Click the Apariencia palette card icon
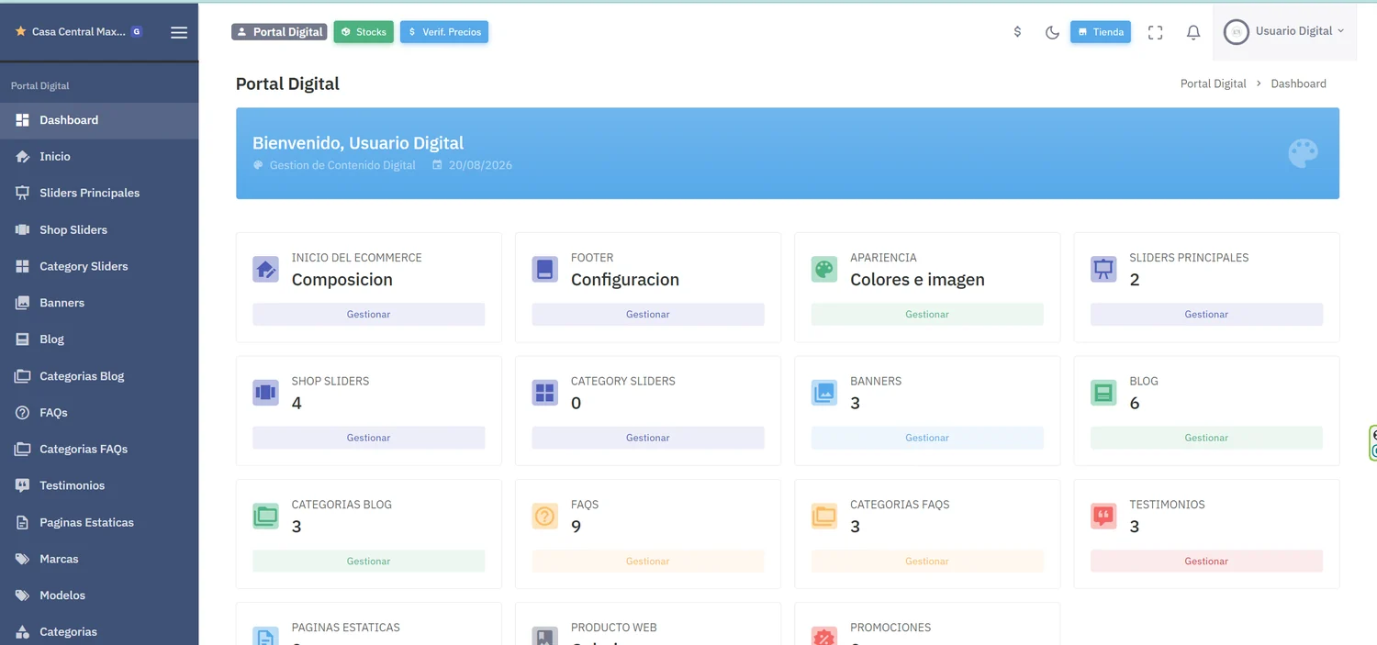The height and width of the screenshot is (645, 1377). coord(824,270)
